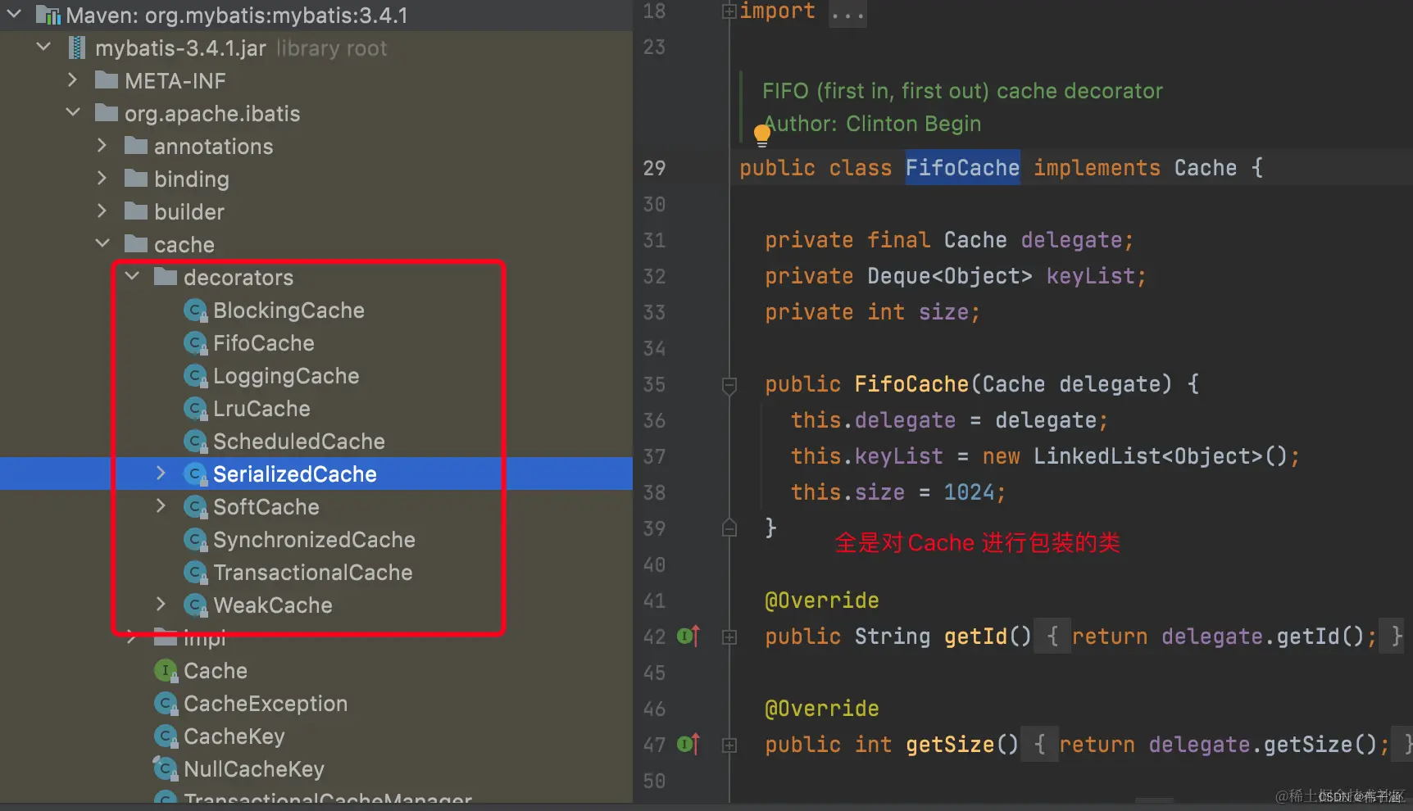Click the Maven library icon
The height and width of the screenshot is (811, 1413).
(48, 15)
